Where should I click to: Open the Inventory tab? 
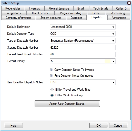click(35, 8)
